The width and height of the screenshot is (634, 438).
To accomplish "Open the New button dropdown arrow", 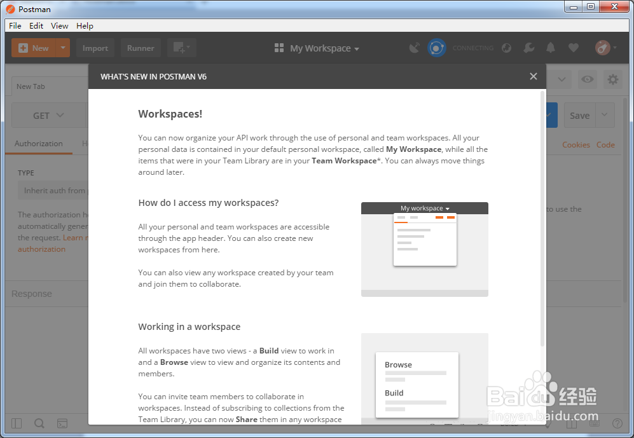I will point(63,48).
